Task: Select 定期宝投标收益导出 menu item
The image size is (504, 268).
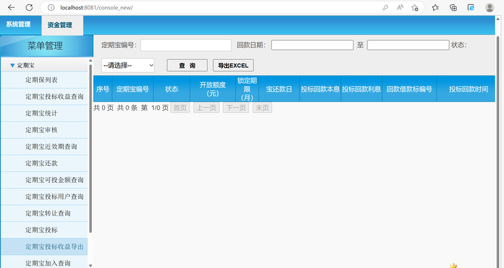Action: click(44, 247)
